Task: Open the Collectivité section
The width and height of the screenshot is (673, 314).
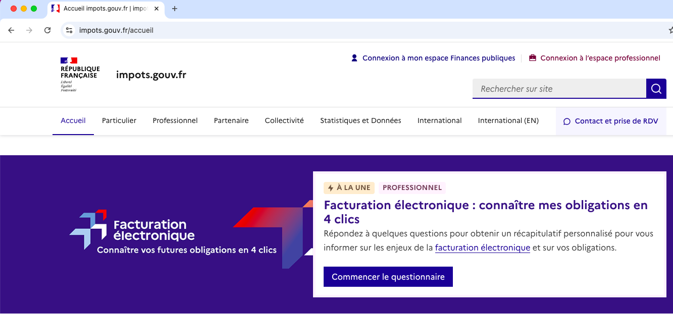Action: coord(284,120)
